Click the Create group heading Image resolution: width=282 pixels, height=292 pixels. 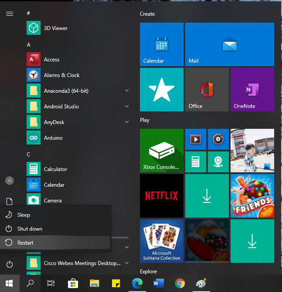pyautogui.click(x=147, y=14)
